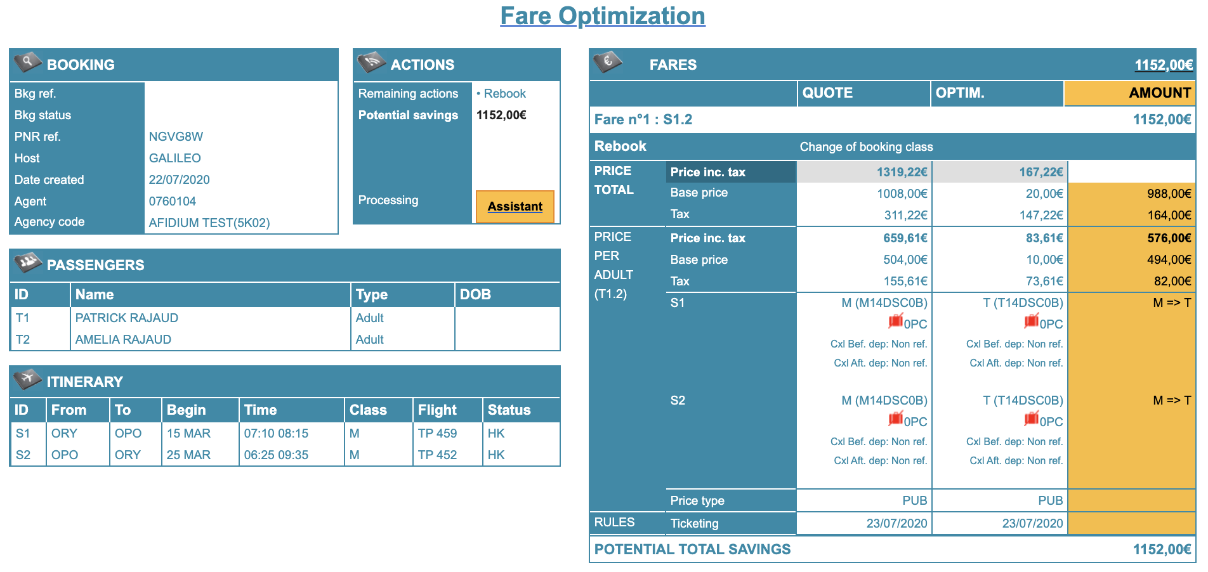Select the OPTIM. column header

pos(960,93)
